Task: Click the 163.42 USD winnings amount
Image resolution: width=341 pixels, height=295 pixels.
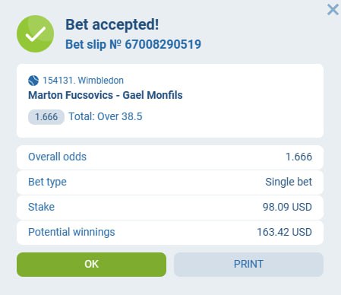Action: [x=285, y=232]
